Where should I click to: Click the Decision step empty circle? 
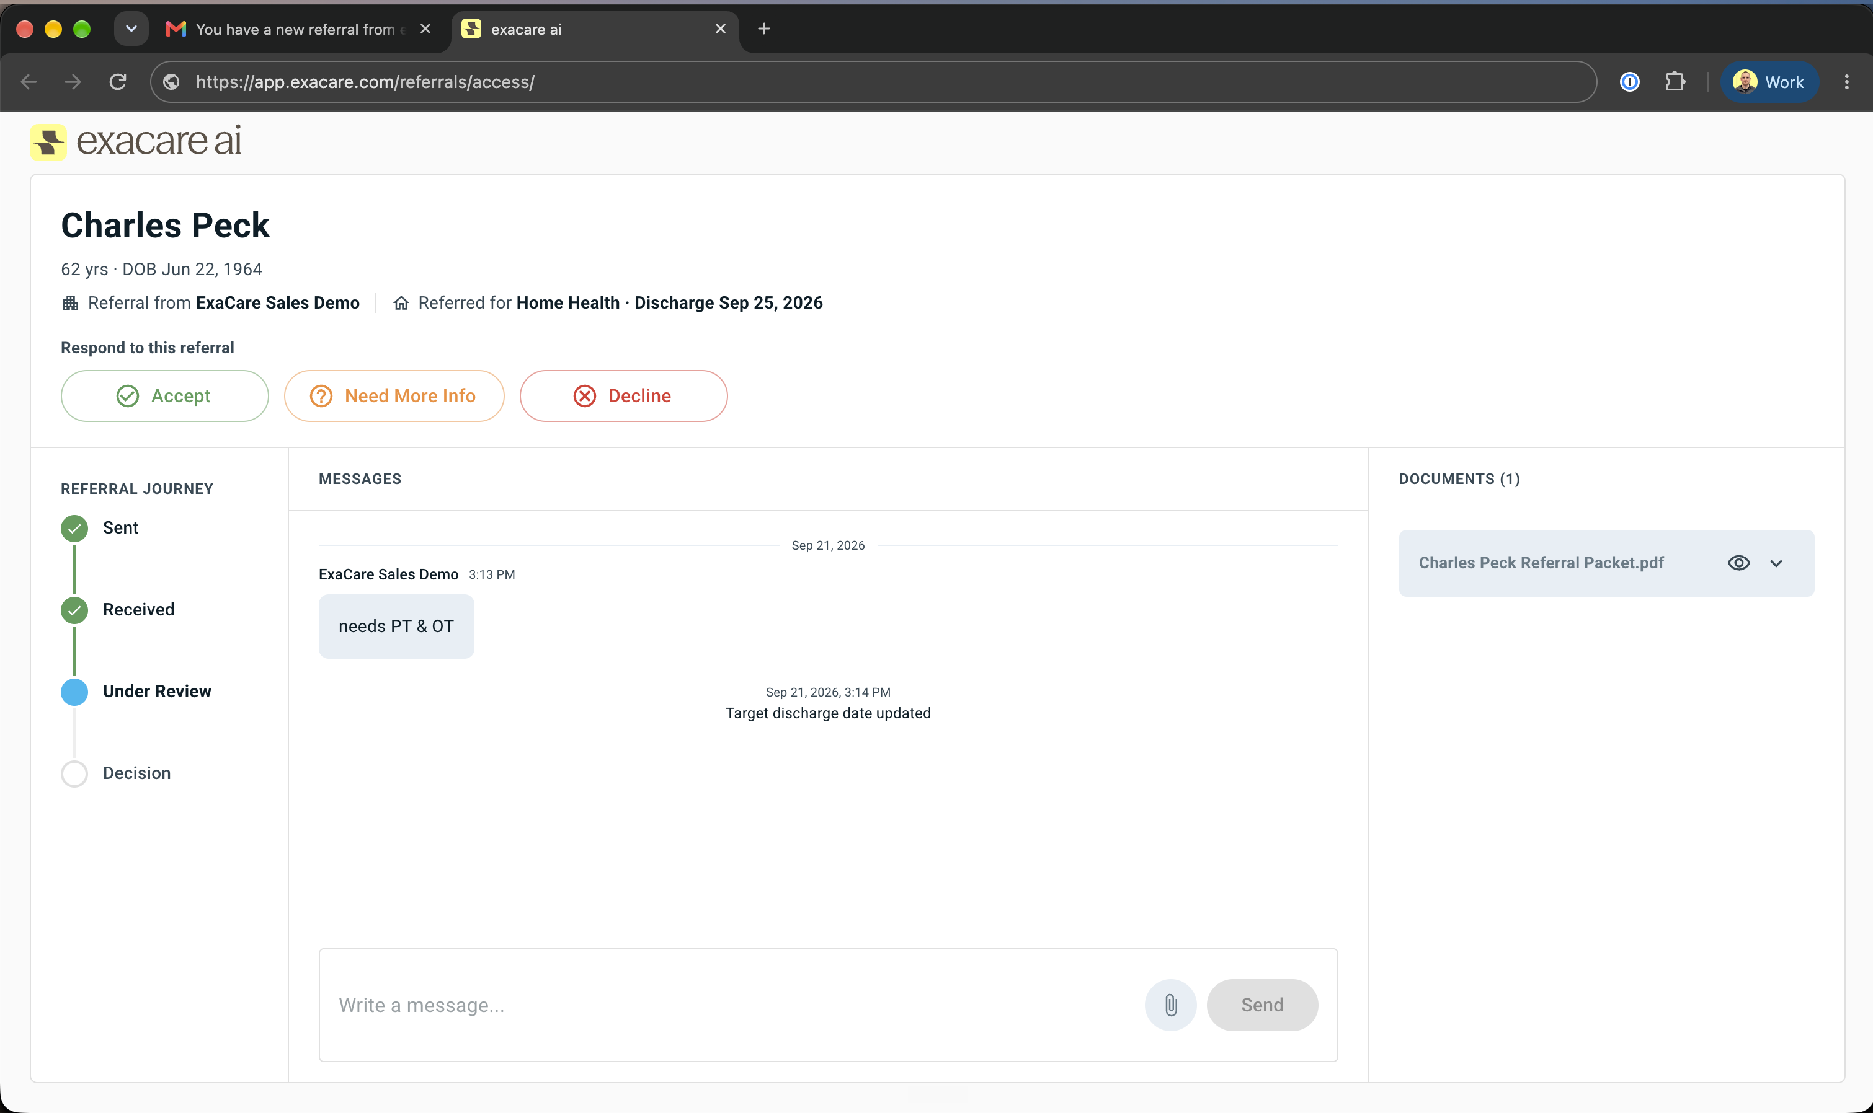[x=74, y=773]
